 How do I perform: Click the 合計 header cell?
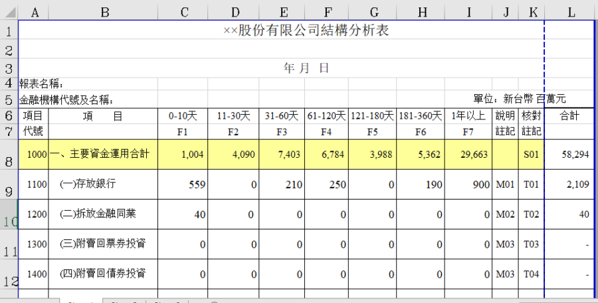(570, 116)
